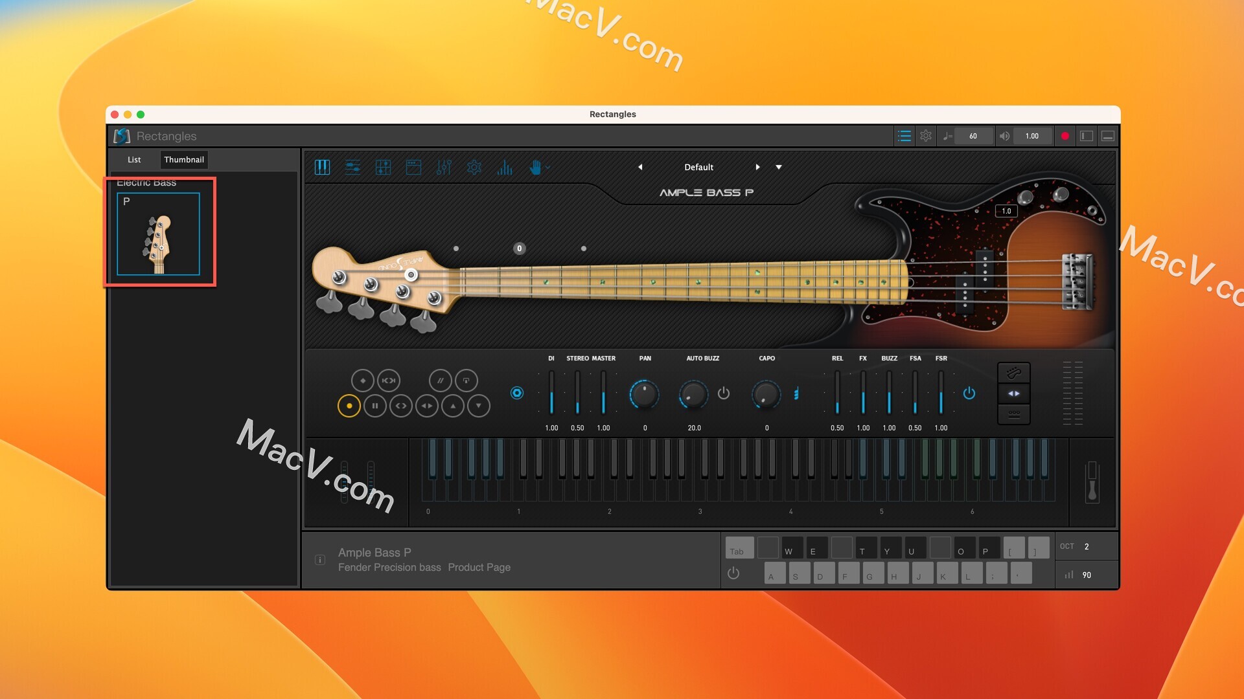Click the tempo field showing 60
Screen dimensions: 1244x699
click(x=973, y=136)
